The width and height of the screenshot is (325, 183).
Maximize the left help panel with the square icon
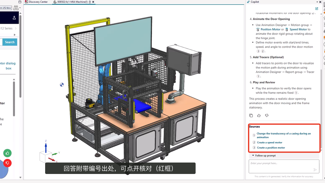pos(20,2)
